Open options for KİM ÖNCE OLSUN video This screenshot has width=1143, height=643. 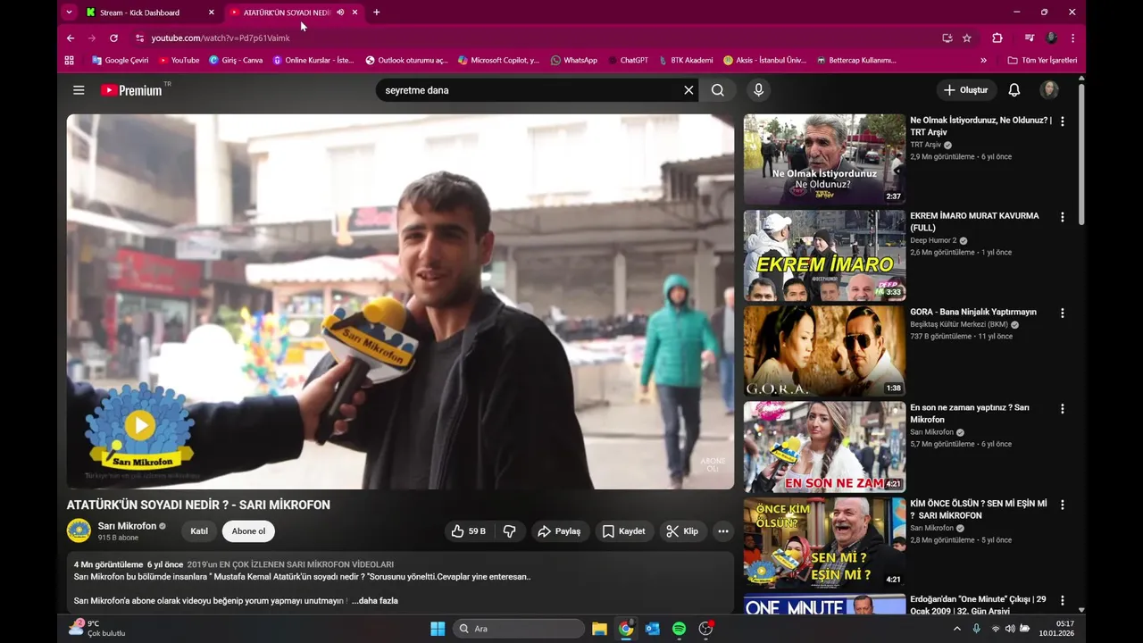[1063, 505]
